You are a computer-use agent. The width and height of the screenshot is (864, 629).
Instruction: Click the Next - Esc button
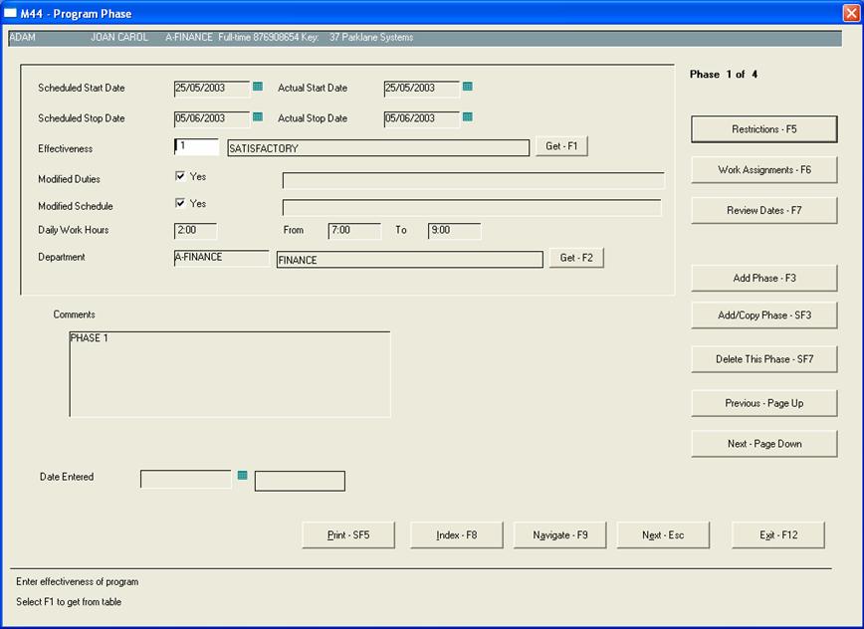(663, 535)
